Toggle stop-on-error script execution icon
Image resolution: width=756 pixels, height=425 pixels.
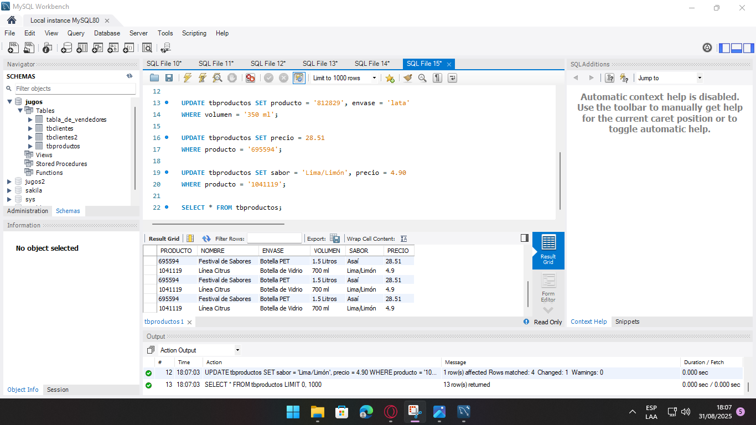250,78
